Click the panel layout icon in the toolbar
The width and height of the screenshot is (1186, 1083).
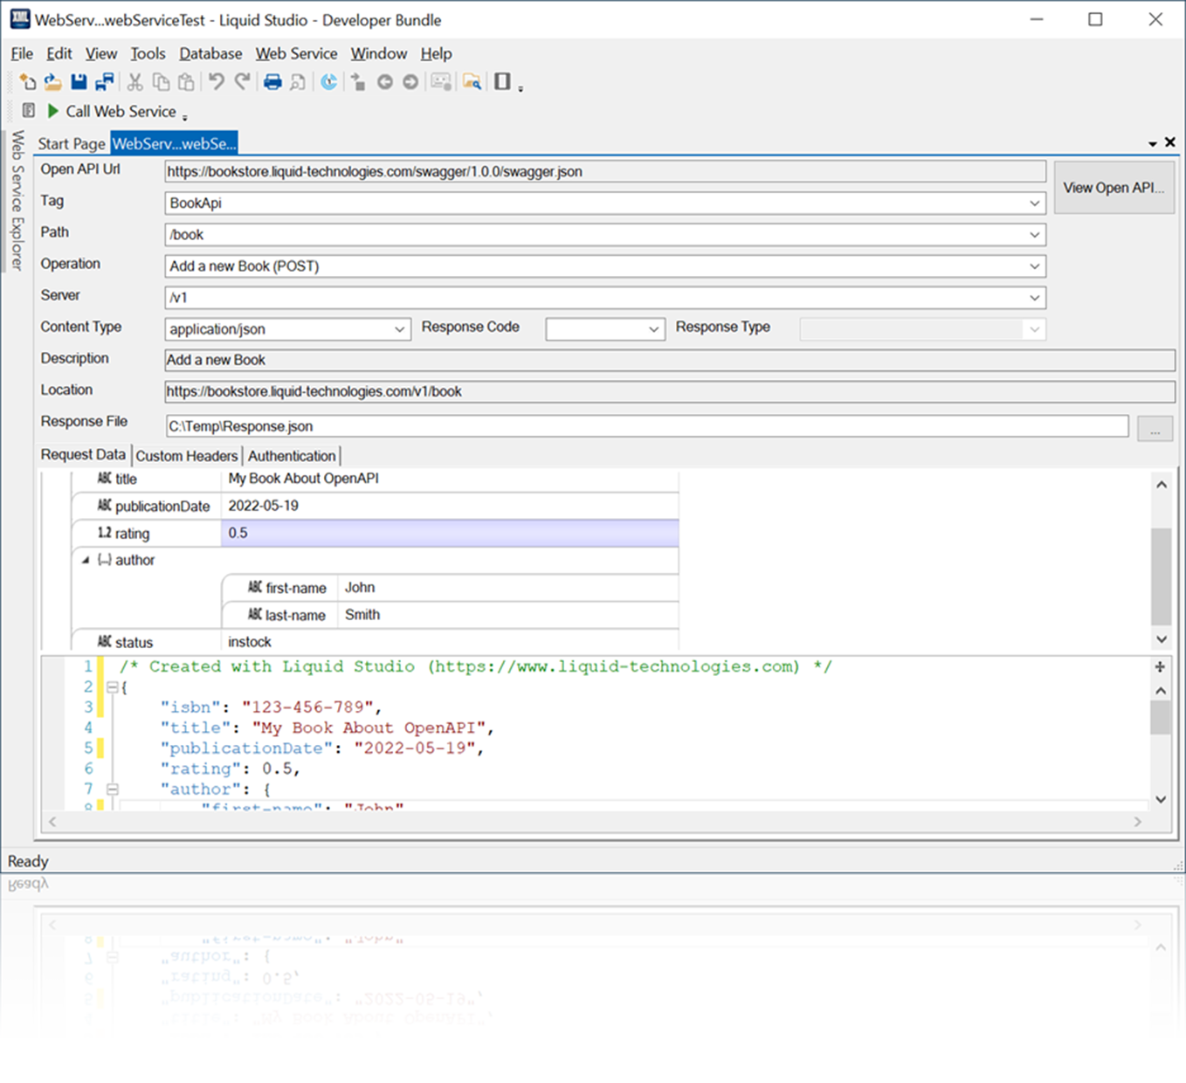click(x=502, y=82)
